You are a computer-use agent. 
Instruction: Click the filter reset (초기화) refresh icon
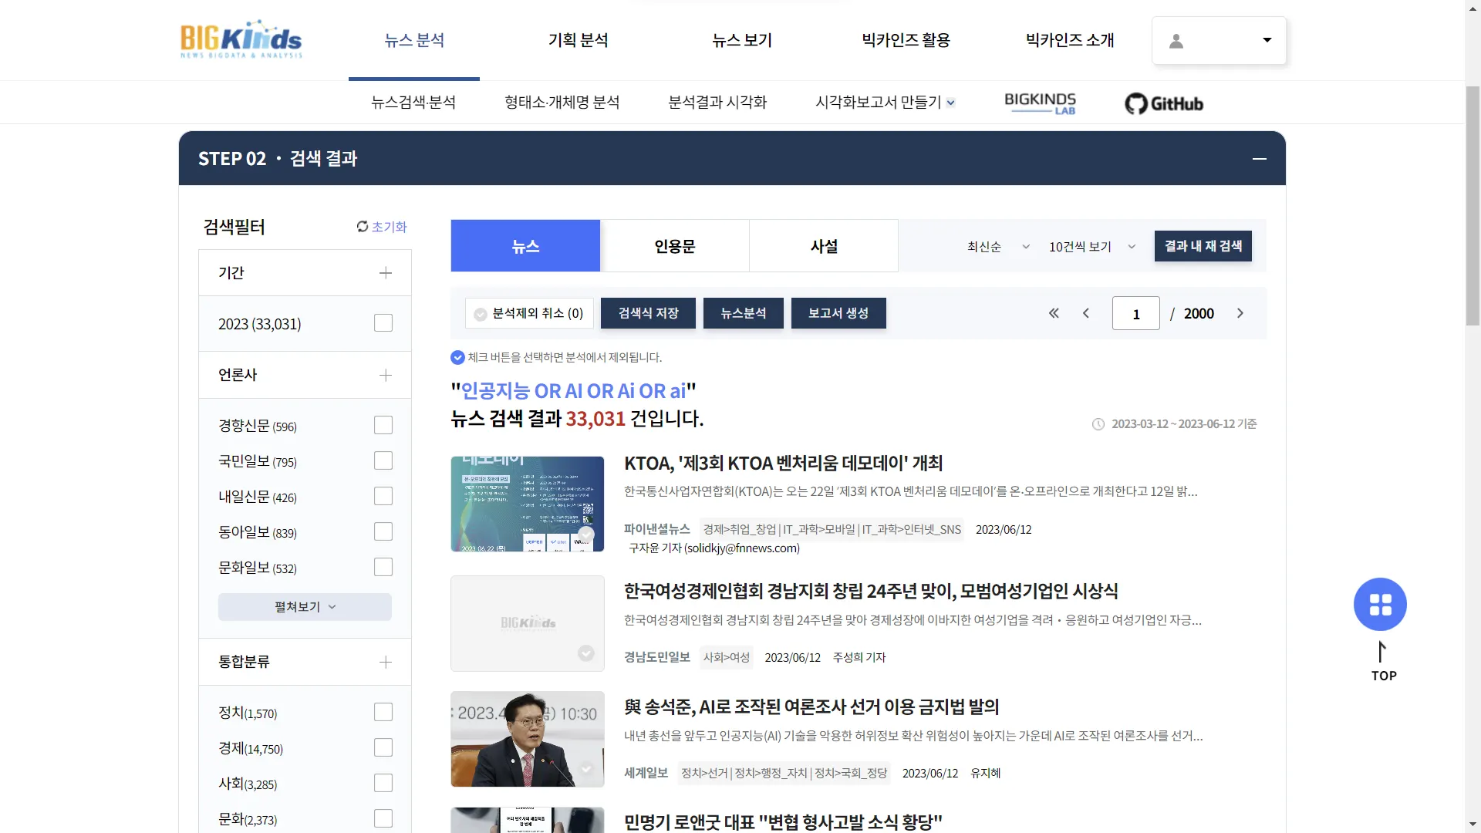(x=363, y=227)
